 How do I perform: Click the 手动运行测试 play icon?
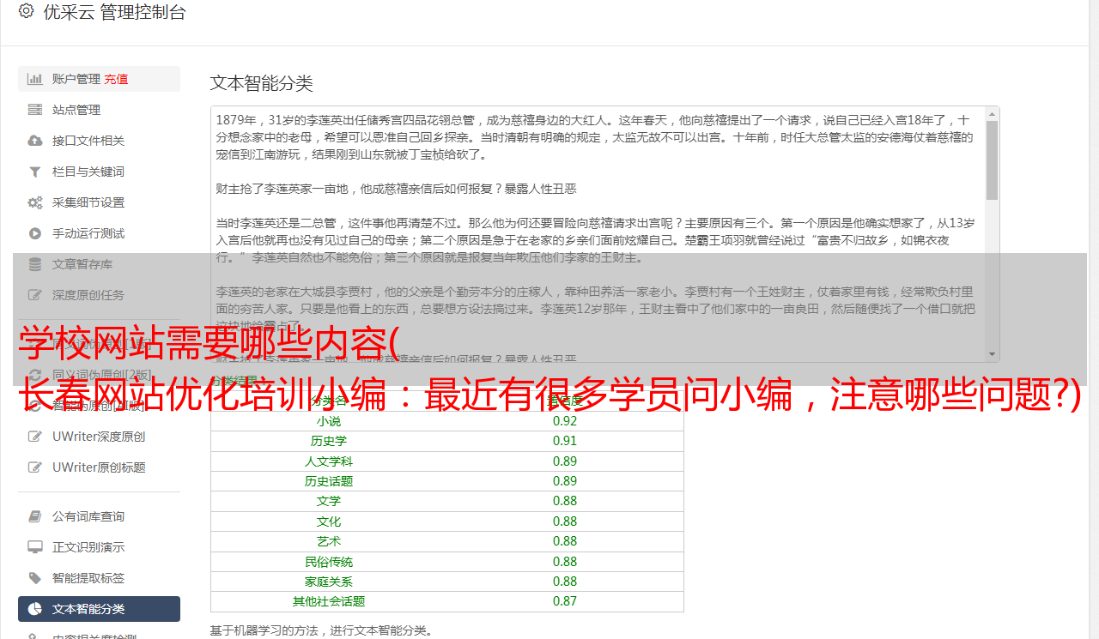click(35, 233)
